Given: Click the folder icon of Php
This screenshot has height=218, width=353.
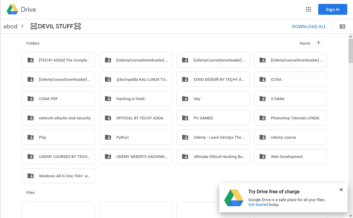Looking at the screenshot, I should point(30,137).
